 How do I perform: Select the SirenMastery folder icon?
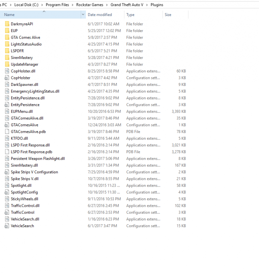pos(7,58)
